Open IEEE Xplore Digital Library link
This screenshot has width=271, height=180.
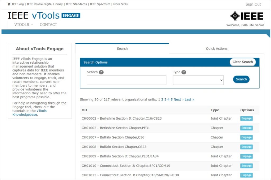tap(45, 4)
